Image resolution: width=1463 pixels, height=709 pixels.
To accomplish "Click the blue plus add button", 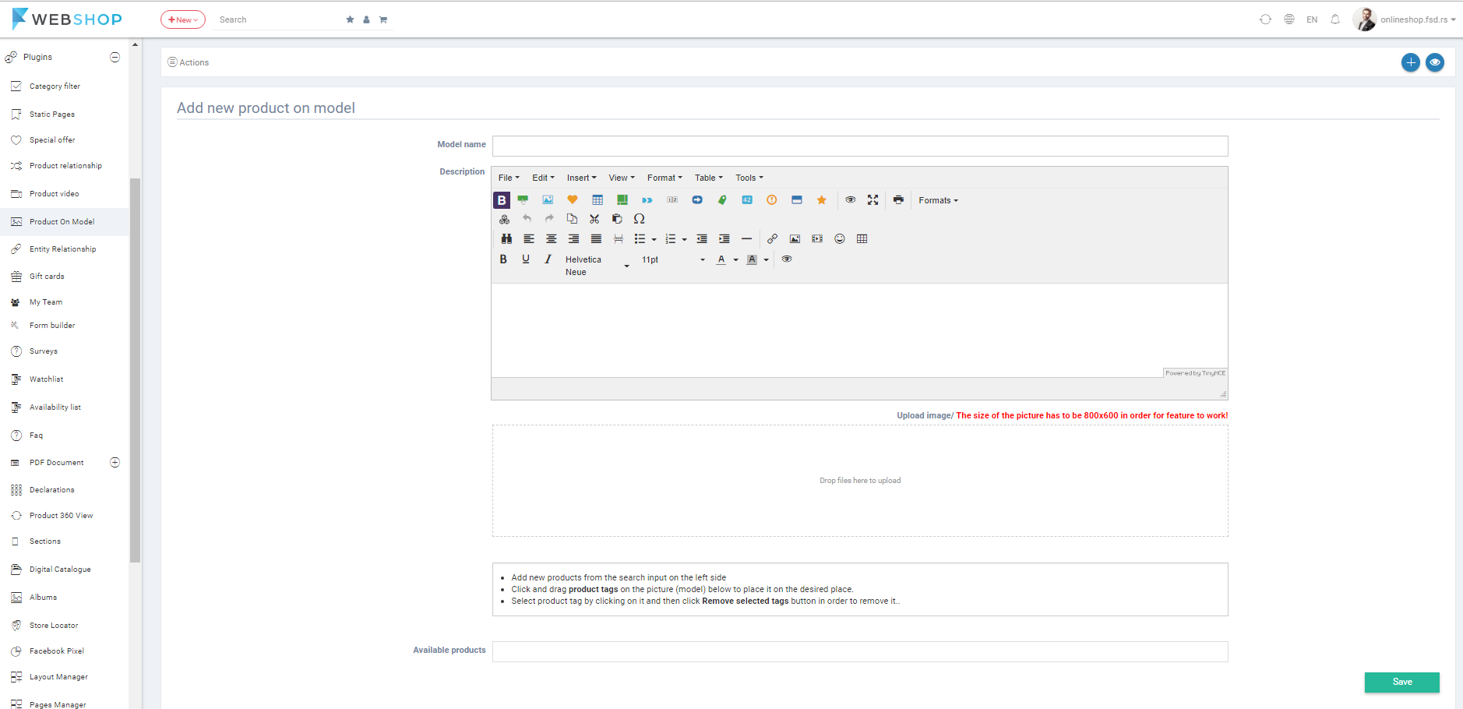I will pyautogui.click(x=1411, y=62).
